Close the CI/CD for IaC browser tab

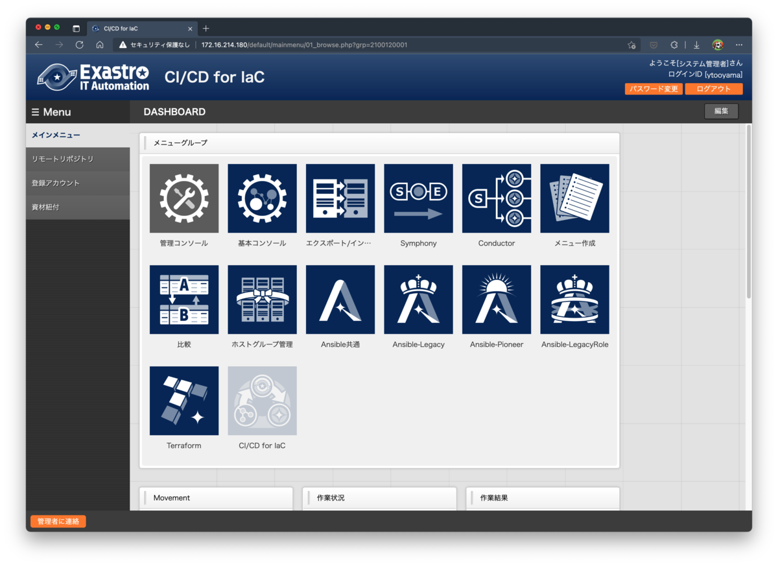pos(191,29)
